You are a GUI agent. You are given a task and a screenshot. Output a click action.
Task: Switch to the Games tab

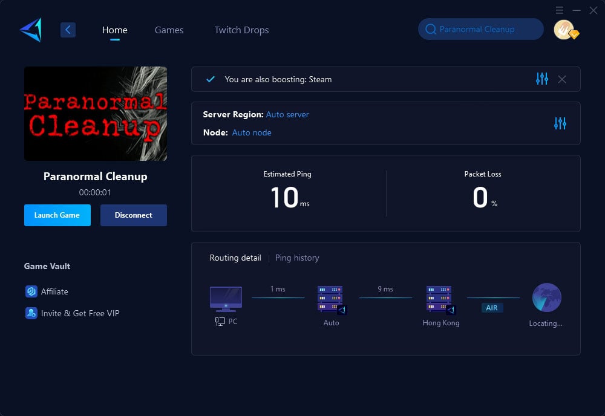169,30
